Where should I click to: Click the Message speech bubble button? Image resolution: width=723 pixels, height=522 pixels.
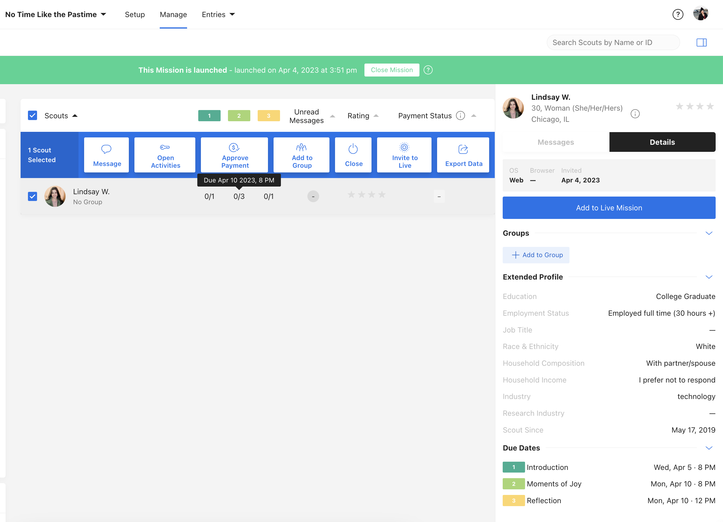106,155
